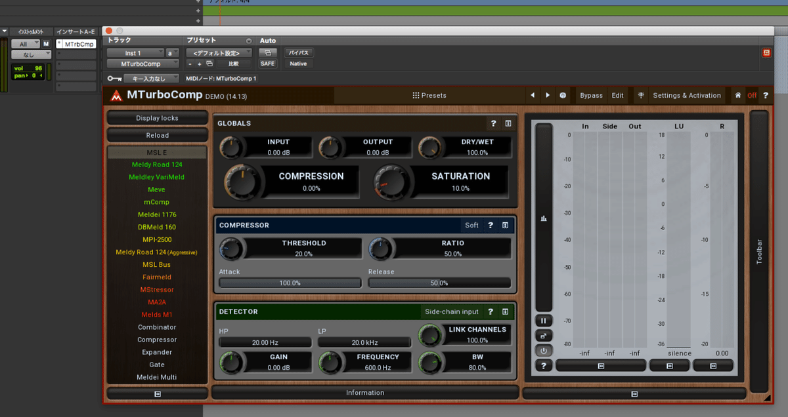788x417 pixels.
Task: Open the Information bar
Action: point(365,393)
